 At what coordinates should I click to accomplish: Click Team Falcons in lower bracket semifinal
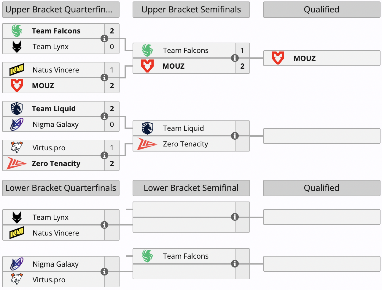[186, 256]
